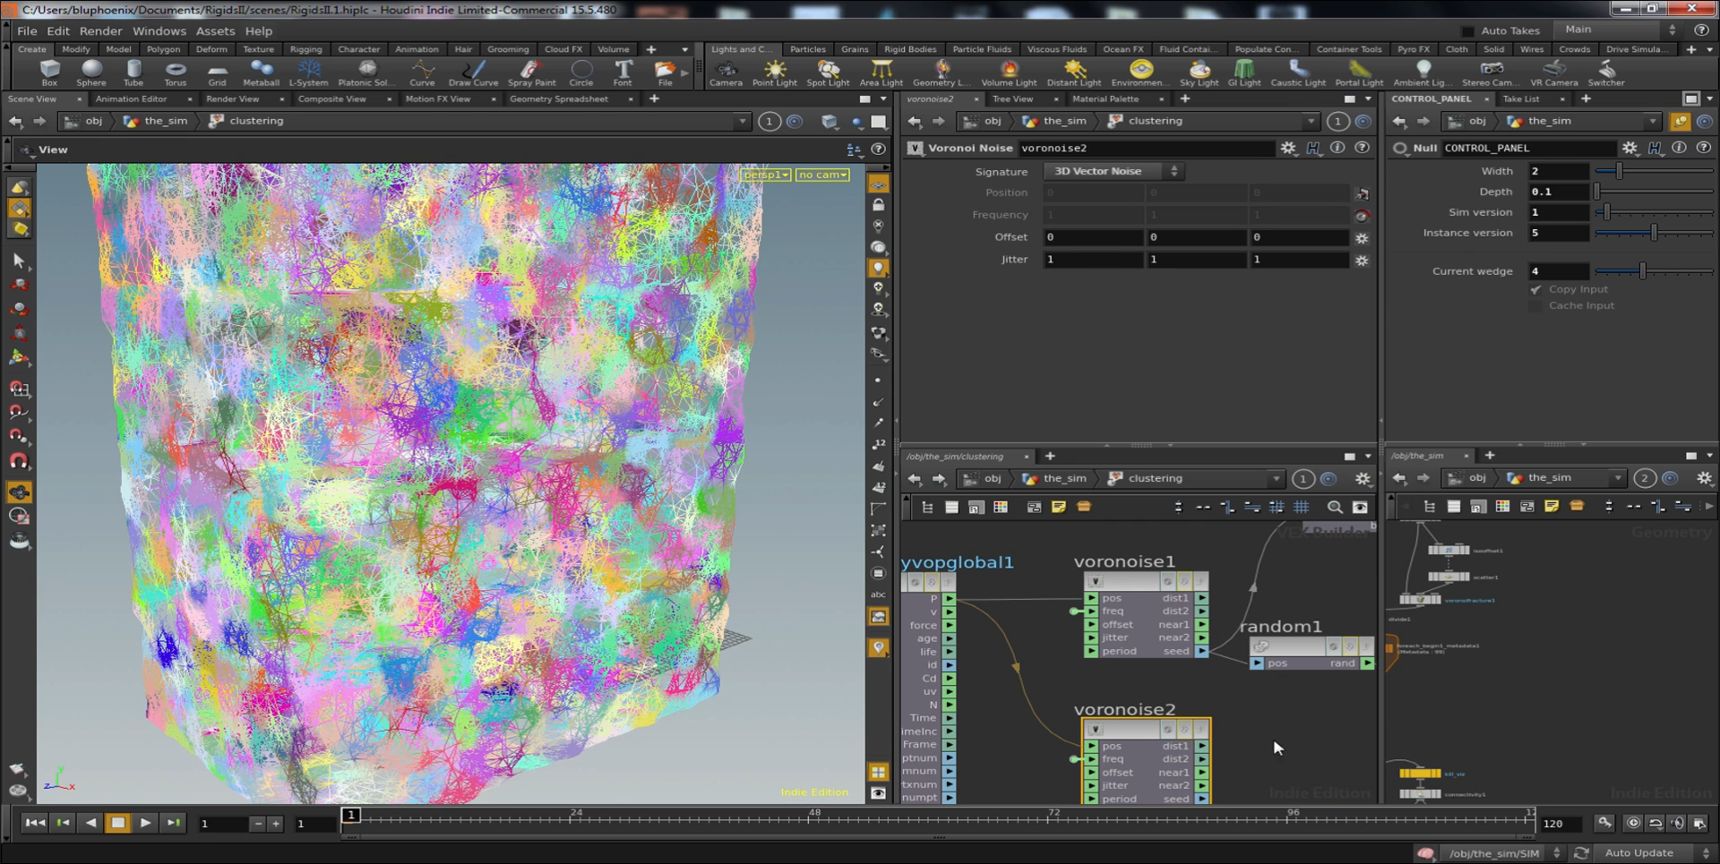Image resolution: width=1720 pixels, height=864 pixels.
Task: Select the Sphere shelf tool
Action: click(x=90, y=73)
